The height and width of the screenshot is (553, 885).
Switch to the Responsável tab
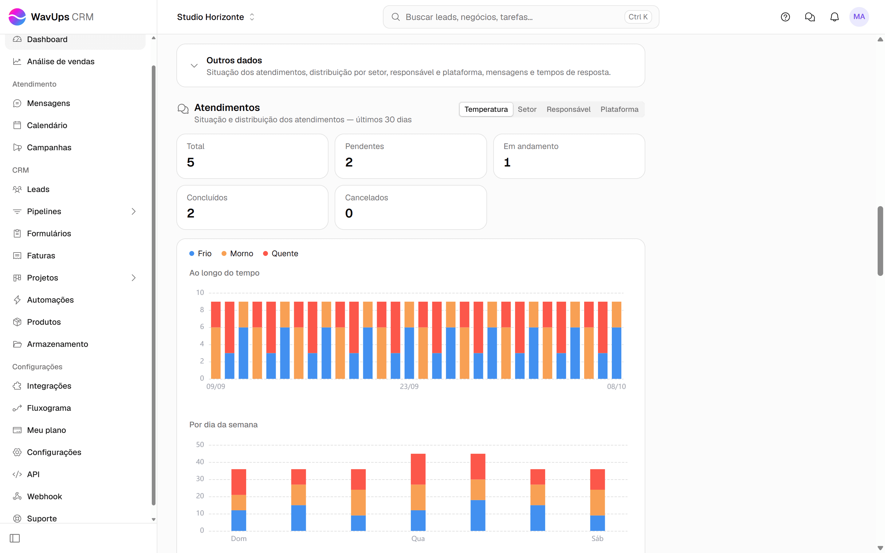tap(568, 109)
